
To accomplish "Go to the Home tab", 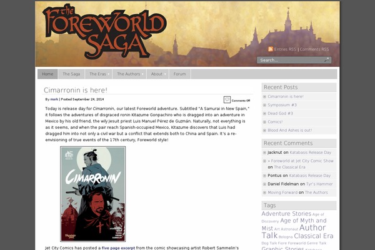I will click(47, 74).
